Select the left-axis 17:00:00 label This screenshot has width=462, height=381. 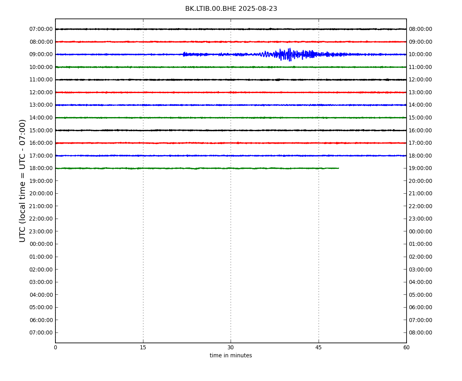(41, 156)
